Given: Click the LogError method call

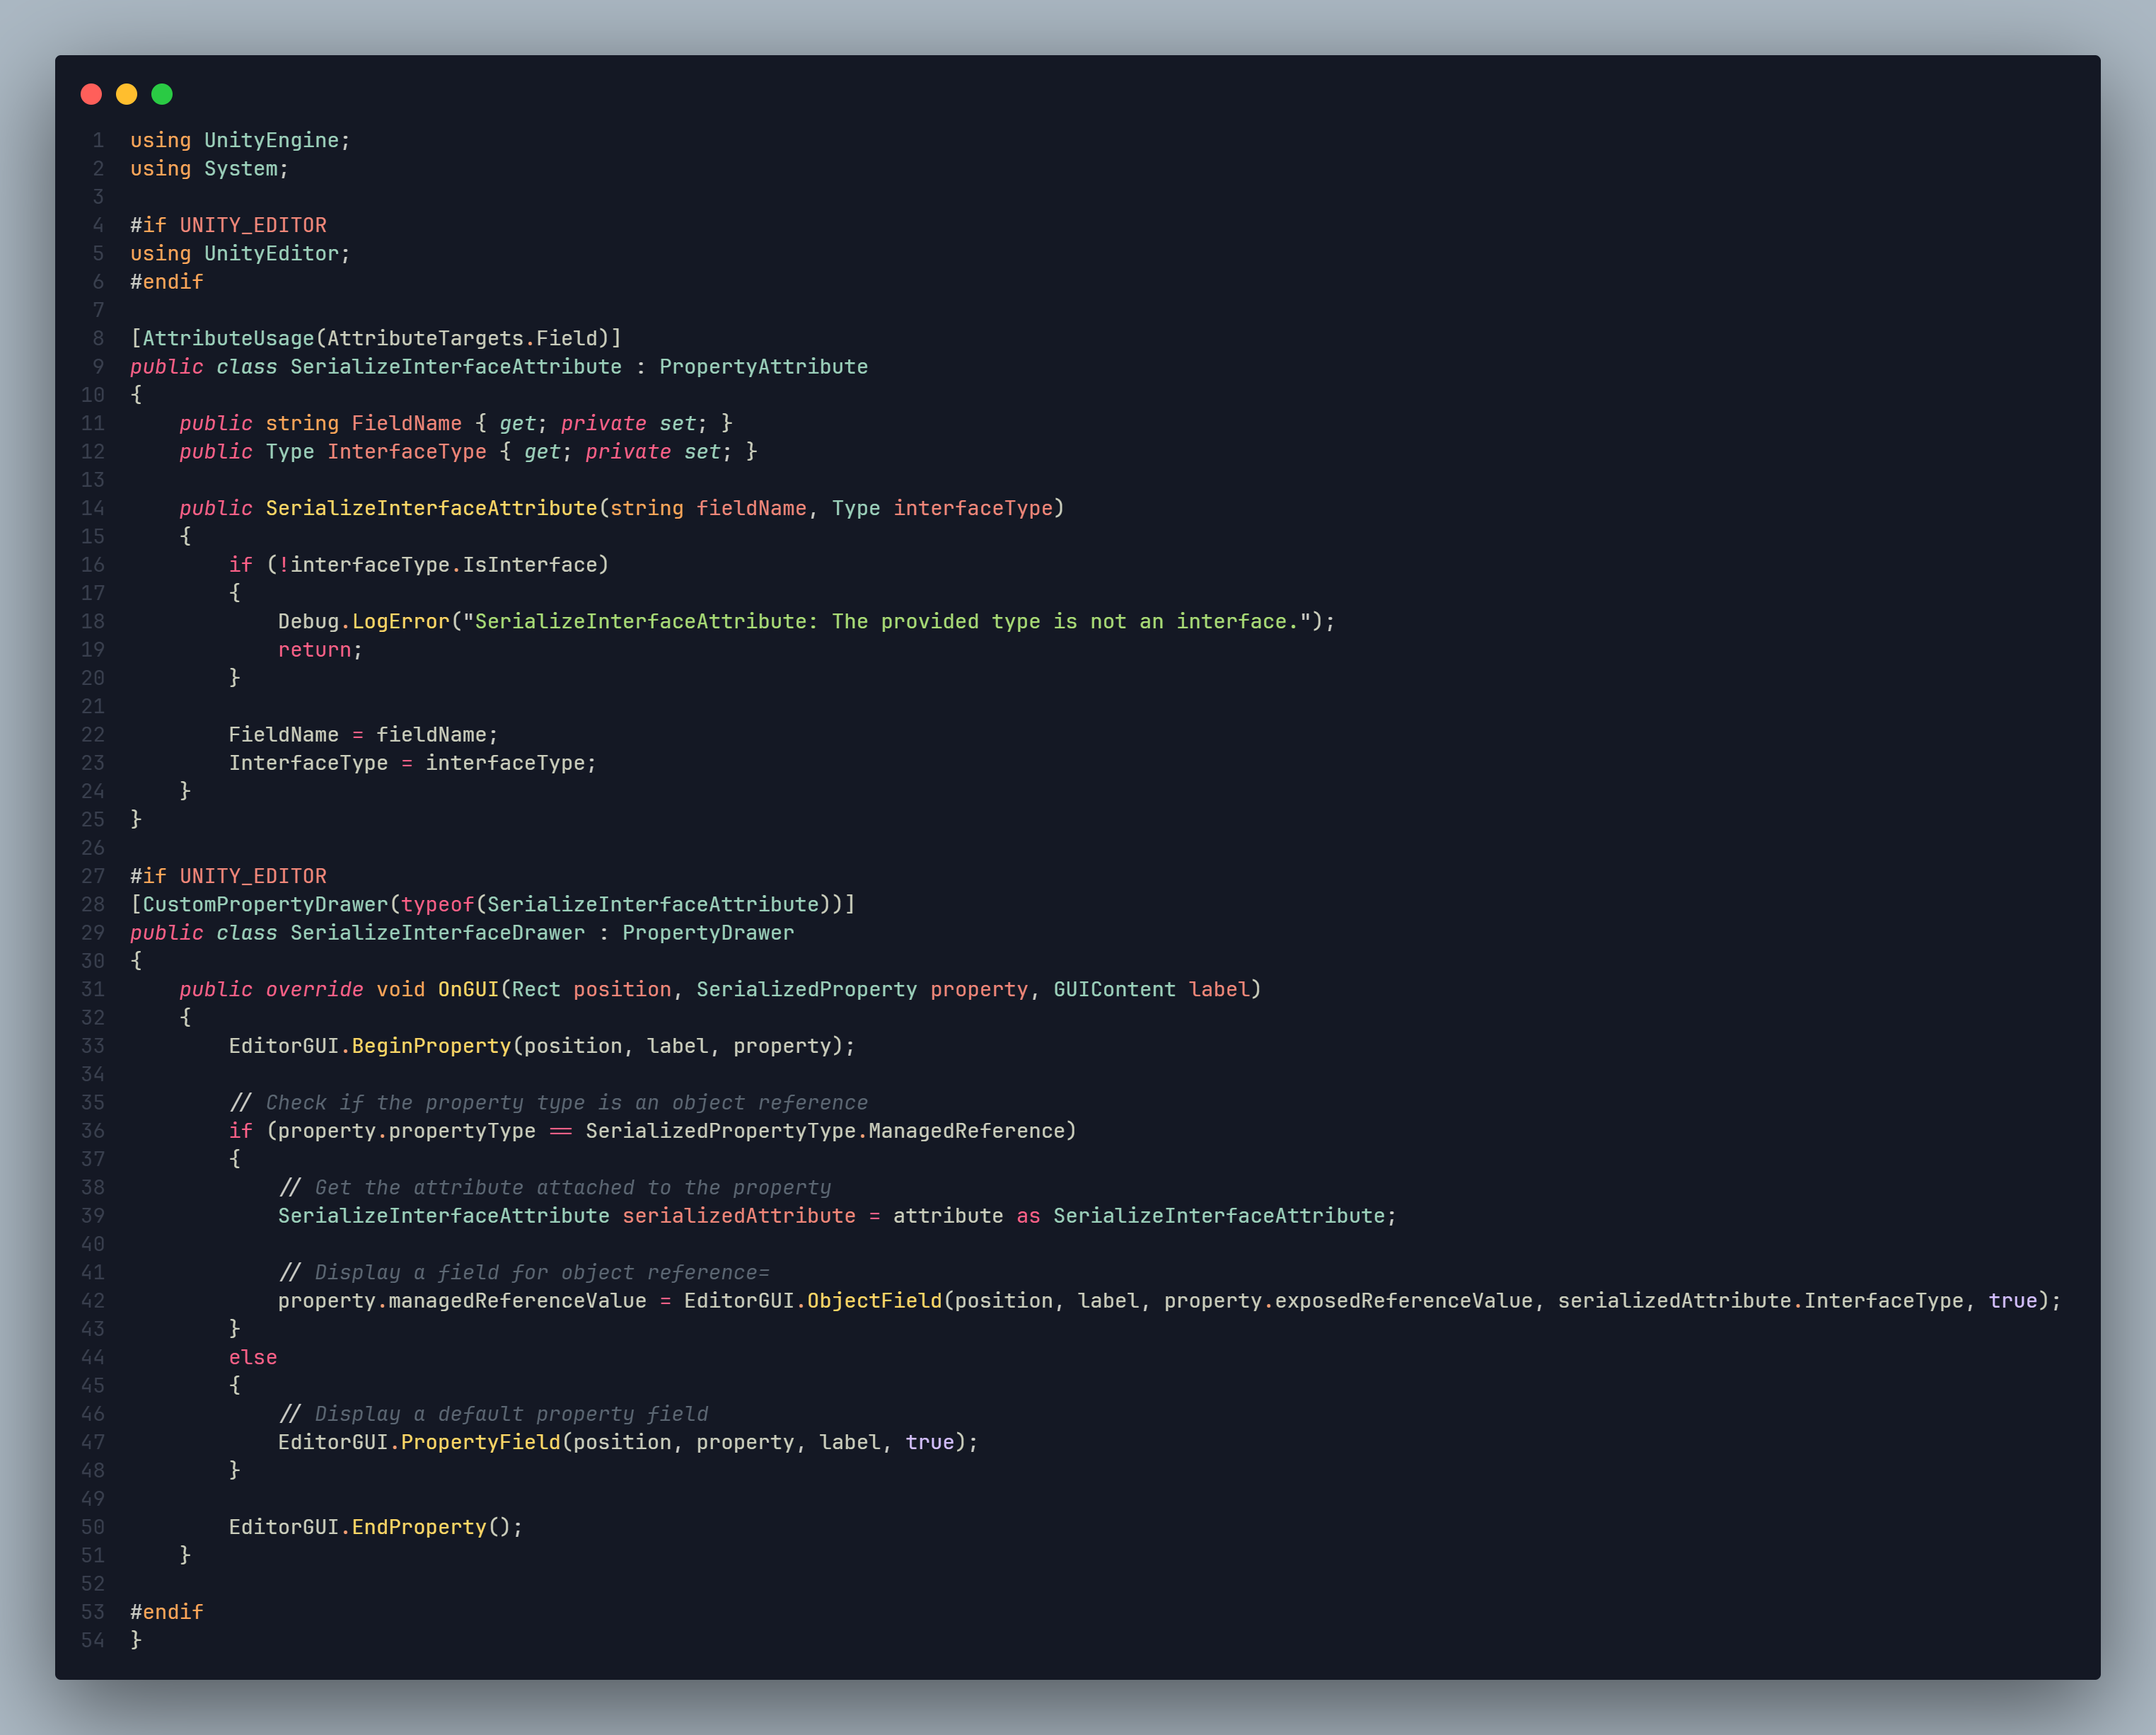Looking at the screenshot, I should 400,621.
